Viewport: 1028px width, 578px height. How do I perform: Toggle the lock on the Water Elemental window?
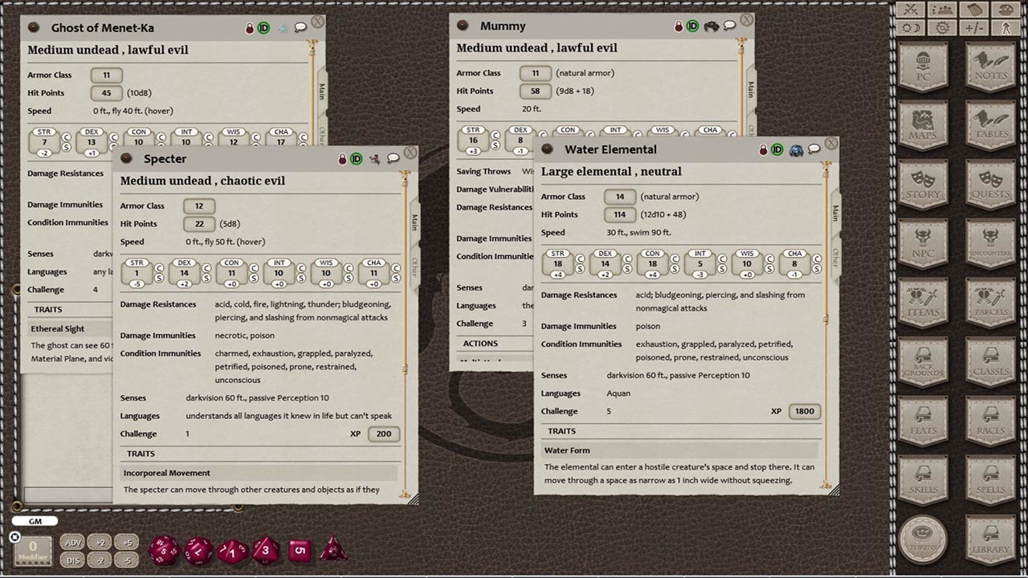[x=763, y=149]
